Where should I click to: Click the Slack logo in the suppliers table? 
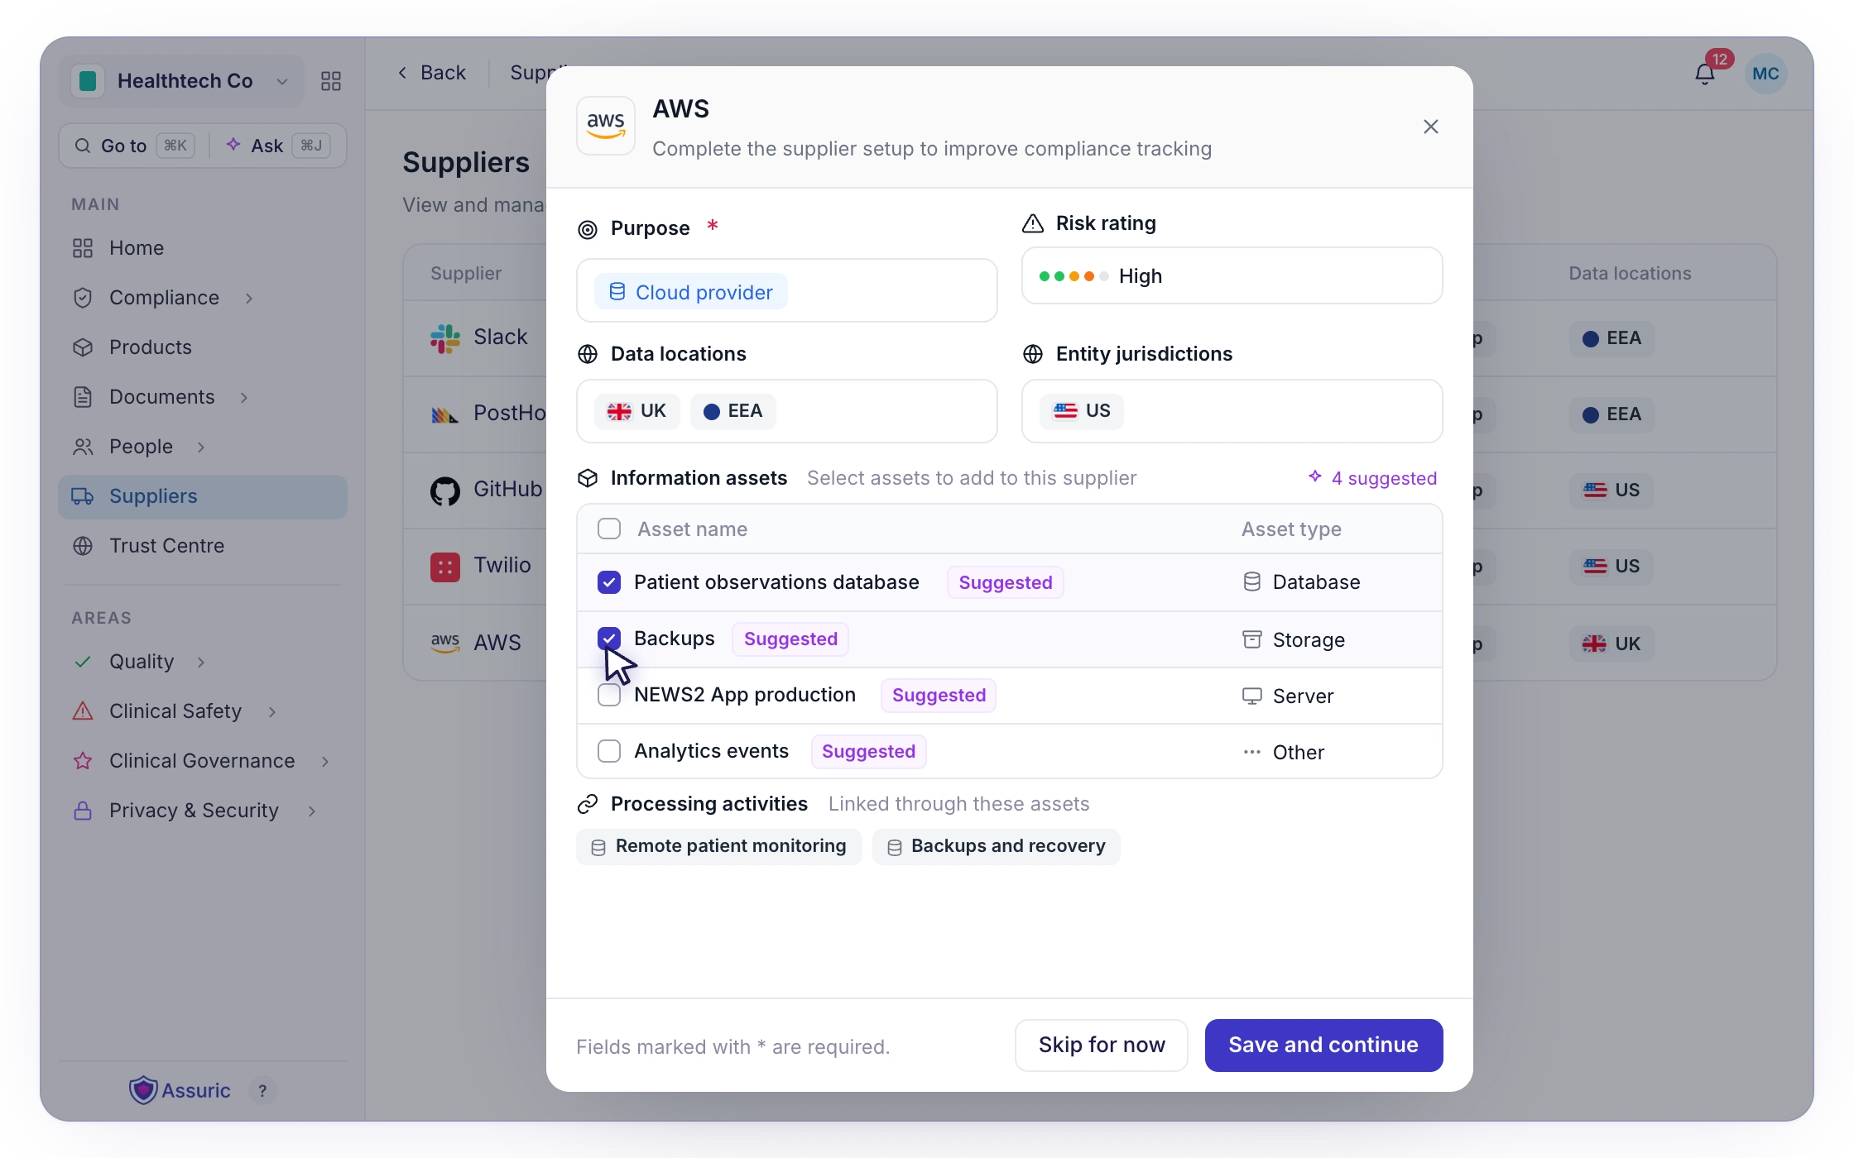click(445, 337)
